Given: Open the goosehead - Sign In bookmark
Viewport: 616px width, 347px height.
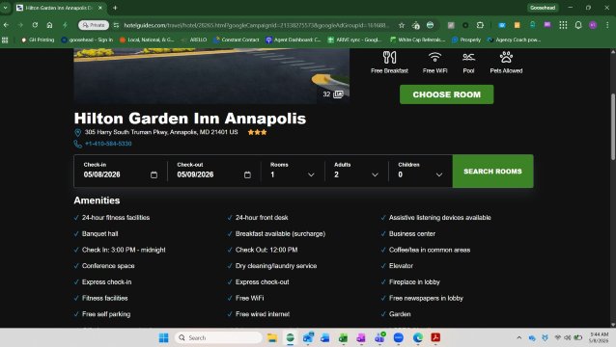Looking at the screenshot, I should pos(87,40).
